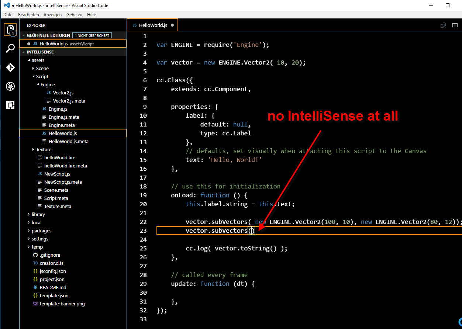Open the Source Control (Git) view
Screen dimensions: 462x329
pos(10,67)
